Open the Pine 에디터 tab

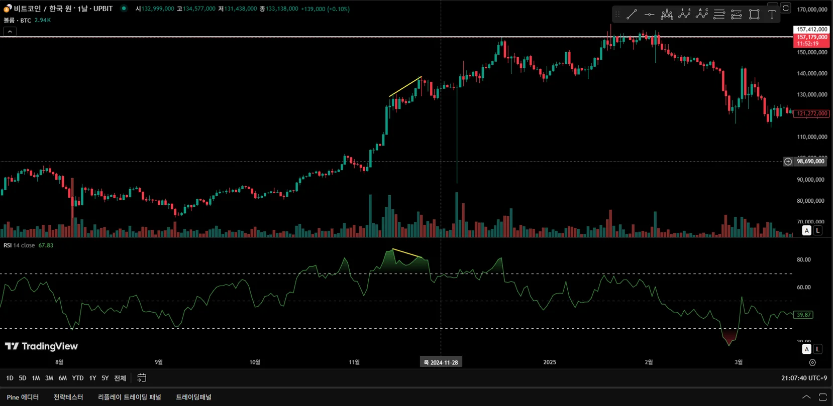(x=23, y=397)
